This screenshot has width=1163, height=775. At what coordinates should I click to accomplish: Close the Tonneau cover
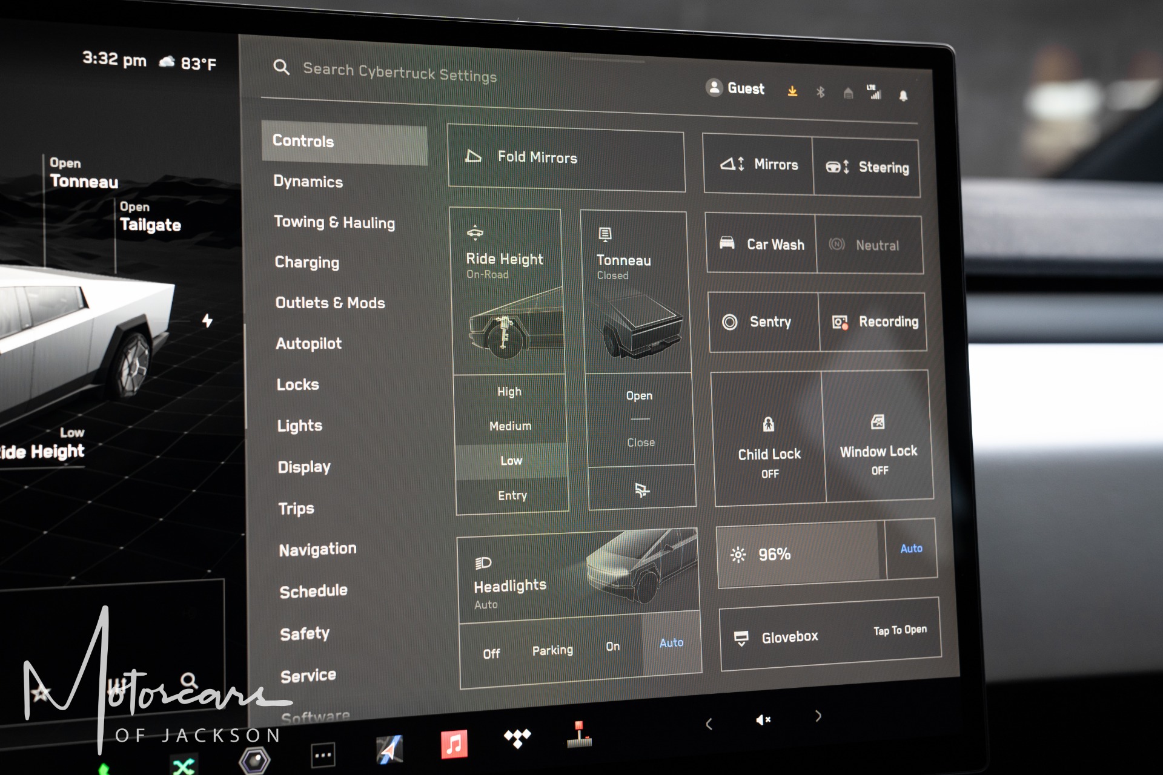tap(641, 443)
